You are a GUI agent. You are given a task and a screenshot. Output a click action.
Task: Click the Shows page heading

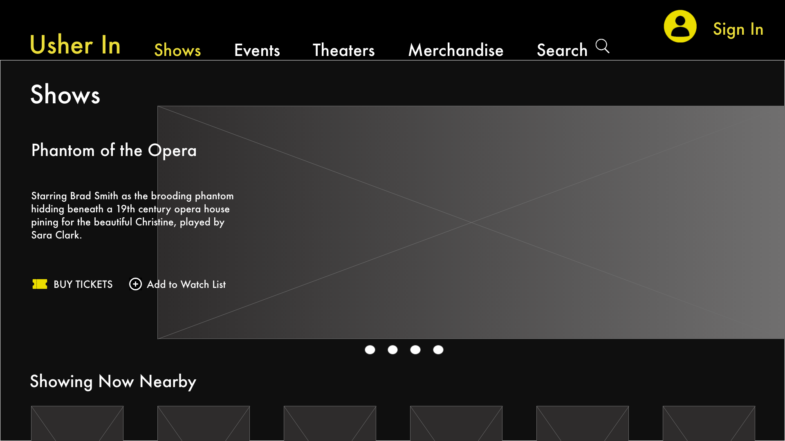65,95
